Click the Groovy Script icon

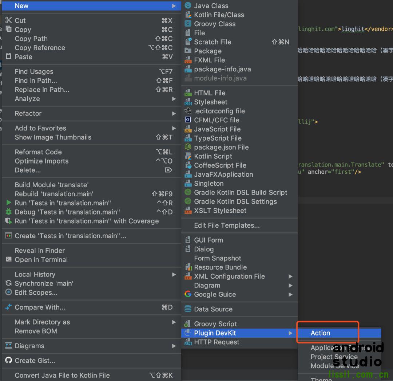point(188,324)
